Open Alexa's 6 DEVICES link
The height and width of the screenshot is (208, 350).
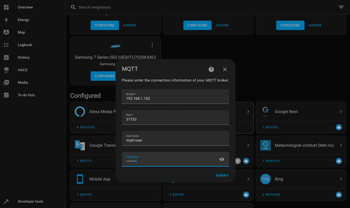coord(86,127)
